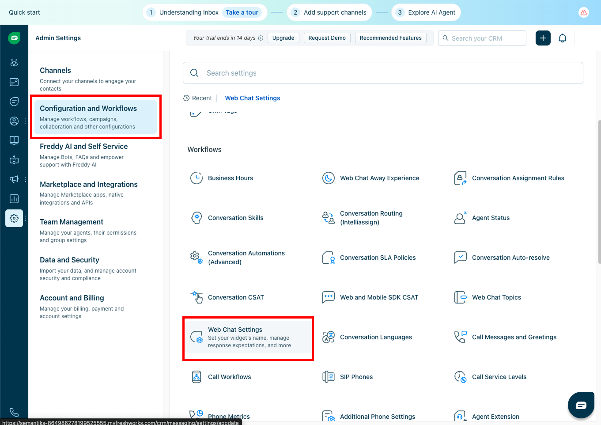
Task: Open more options beside Contacts icon
Action: pos(26,121)
